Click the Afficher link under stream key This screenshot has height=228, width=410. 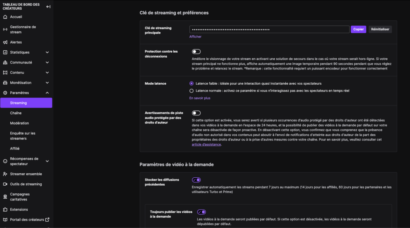click(195, 37)
